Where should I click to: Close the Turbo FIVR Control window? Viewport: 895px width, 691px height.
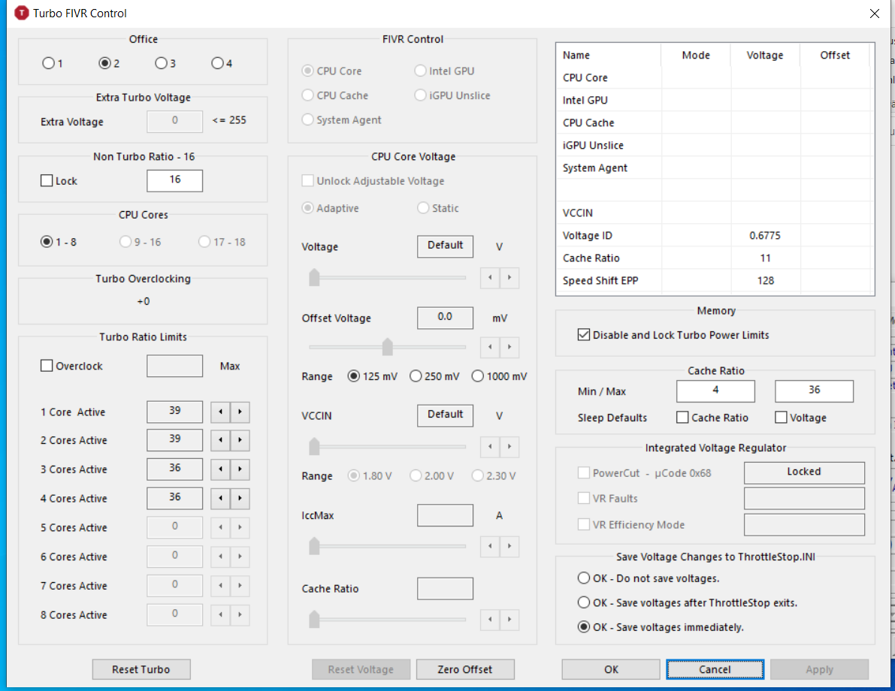click(x=874, y=14)
